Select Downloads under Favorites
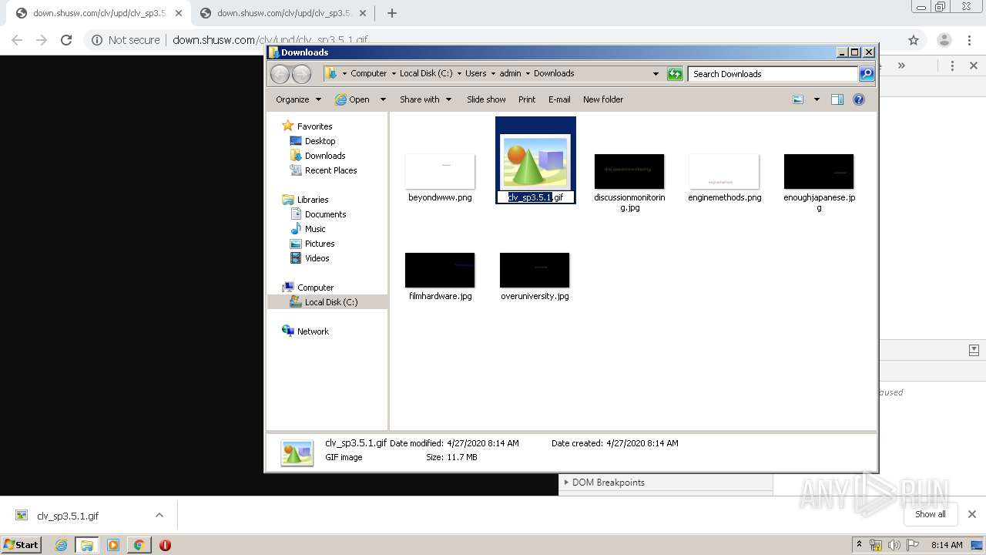 [x=325, y=156]
